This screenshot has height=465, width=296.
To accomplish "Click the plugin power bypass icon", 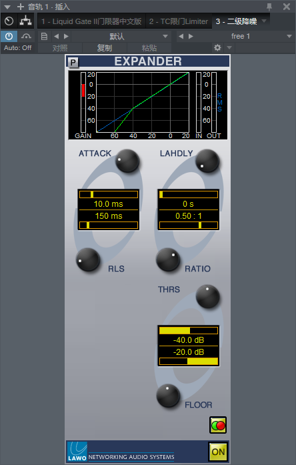I will click(9, 37).
